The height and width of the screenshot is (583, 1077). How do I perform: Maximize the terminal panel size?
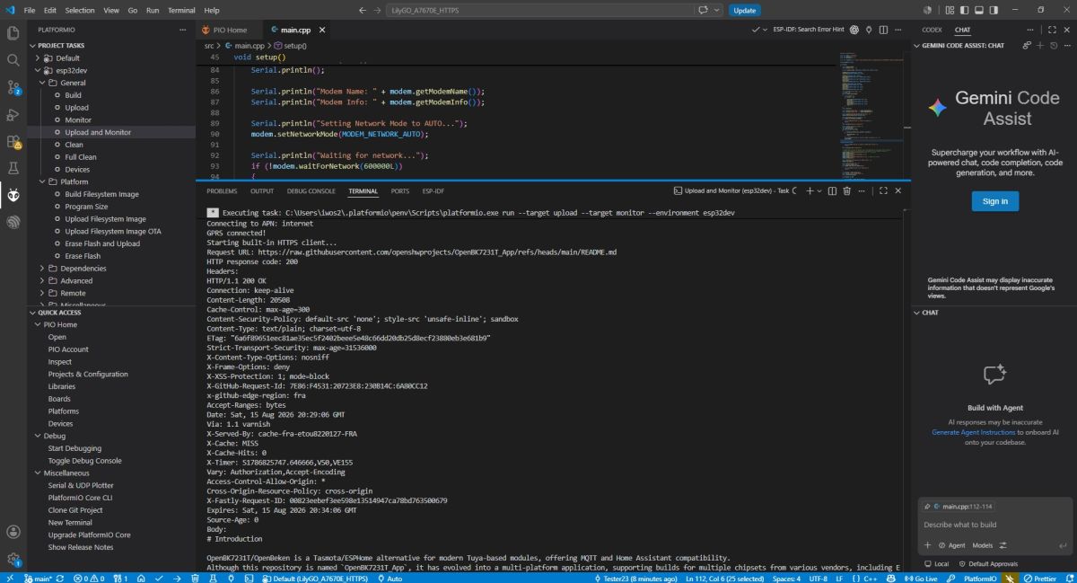[883, 190]
